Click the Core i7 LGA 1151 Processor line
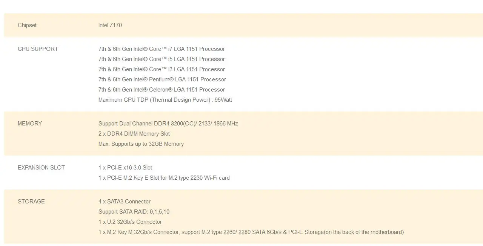483x246 pixels. coord(162,49)
